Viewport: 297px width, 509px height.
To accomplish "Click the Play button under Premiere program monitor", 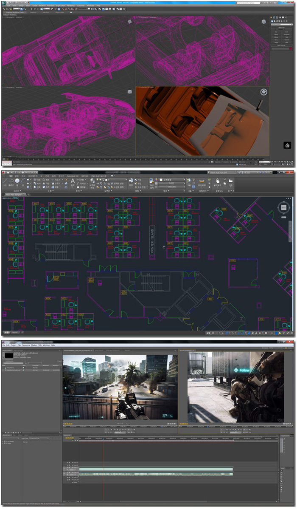I will click(x=236, y=430).
